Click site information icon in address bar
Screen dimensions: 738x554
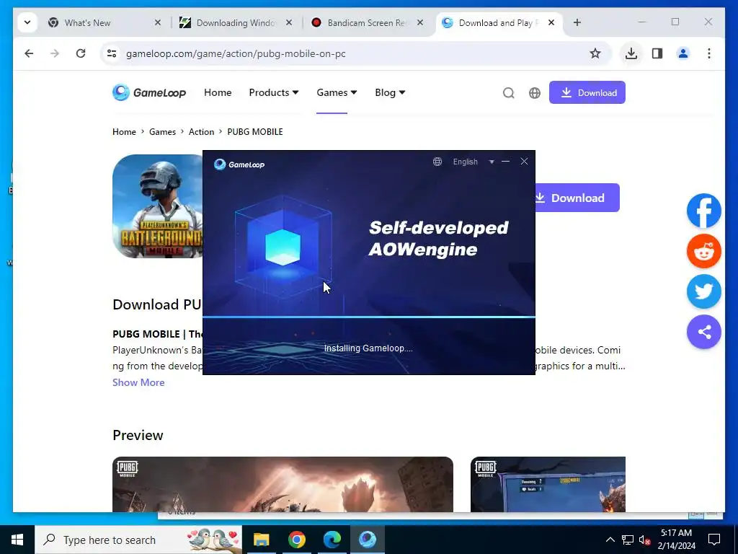coord(112,53)
